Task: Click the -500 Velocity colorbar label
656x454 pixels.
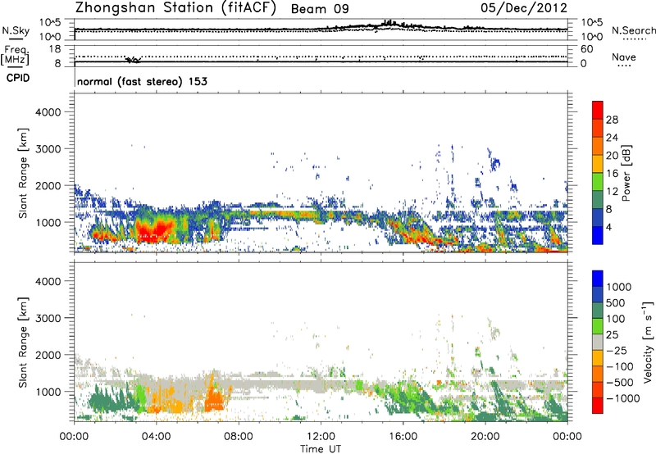Action: click(x=620, y=383)
